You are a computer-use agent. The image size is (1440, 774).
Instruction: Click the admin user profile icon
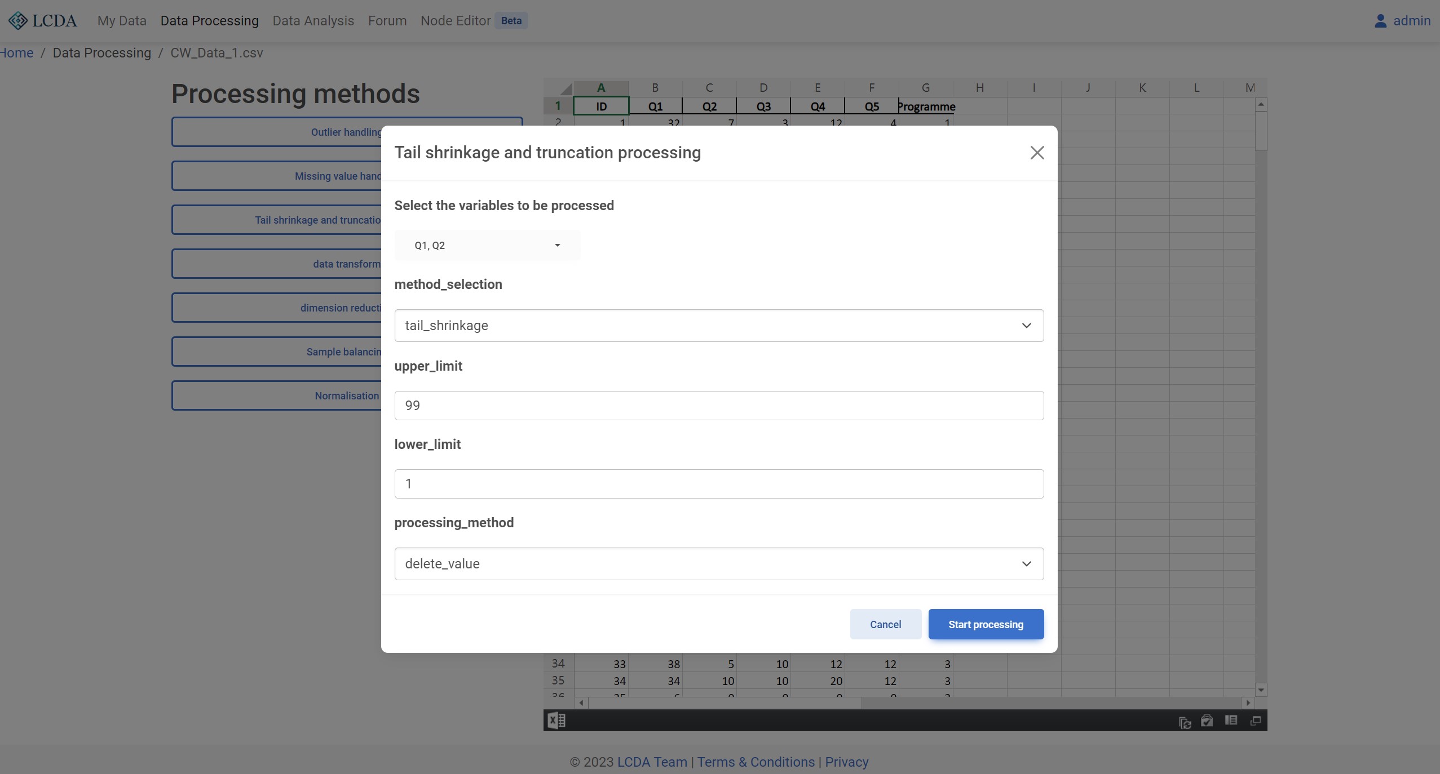click(x=1380, y=21)
